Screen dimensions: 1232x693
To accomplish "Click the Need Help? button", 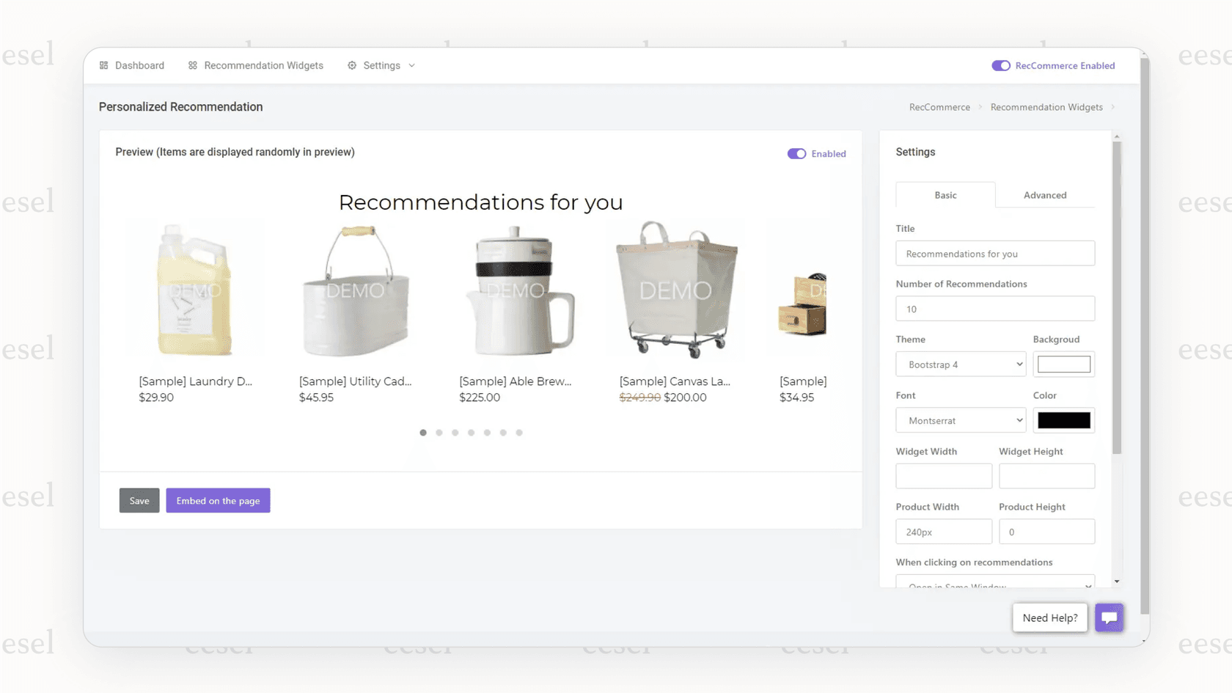I will point(1049,617).
